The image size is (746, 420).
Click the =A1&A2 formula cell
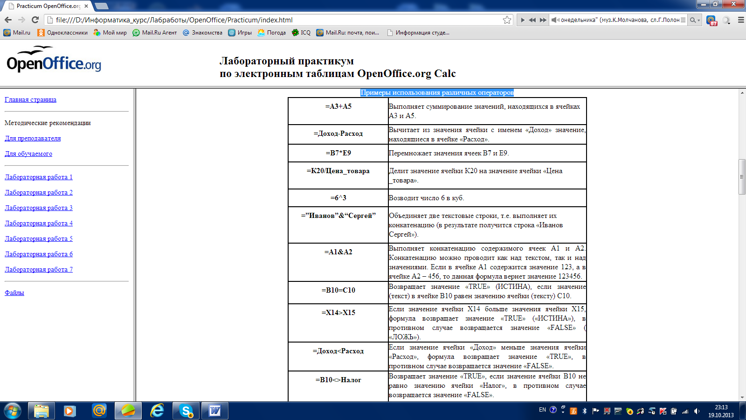pos(338,262)
